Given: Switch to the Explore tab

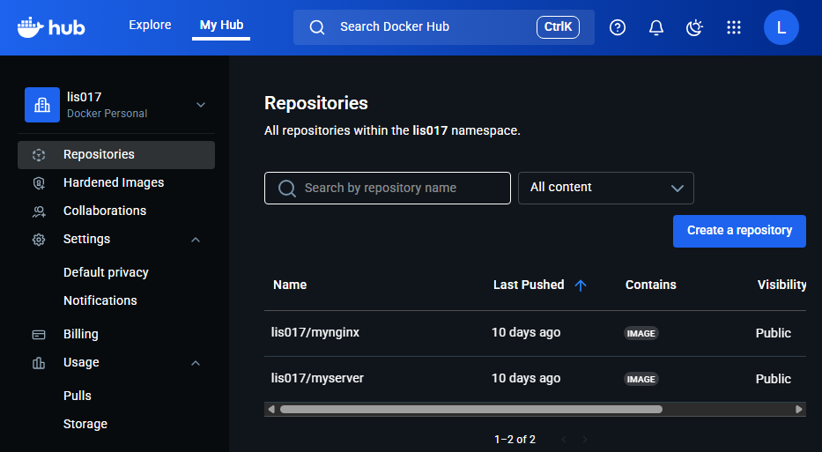Looking at the screenshot, I should [x=150, y=26].
